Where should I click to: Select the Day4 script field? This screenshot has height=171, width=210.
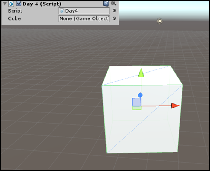(84, 11)
